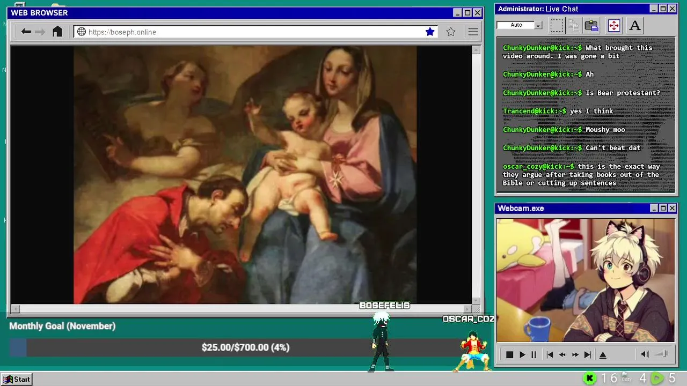Minimize the WEB BROWSER window

pos(457,13)
